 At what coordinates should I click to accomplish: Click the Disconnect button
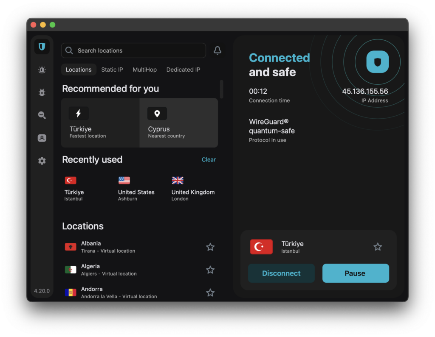click(x=281, y=273)
